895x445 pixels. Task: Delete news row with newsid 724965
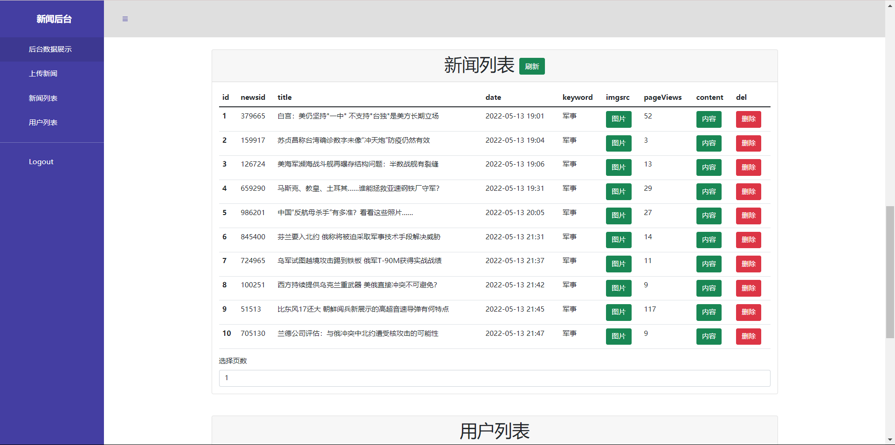coord(749,264)
